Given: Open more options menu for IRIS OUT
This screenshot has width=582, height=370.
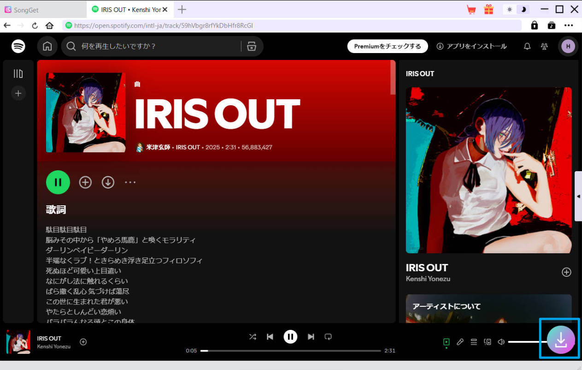Looking at the screenshot, I should coord(130,182).
